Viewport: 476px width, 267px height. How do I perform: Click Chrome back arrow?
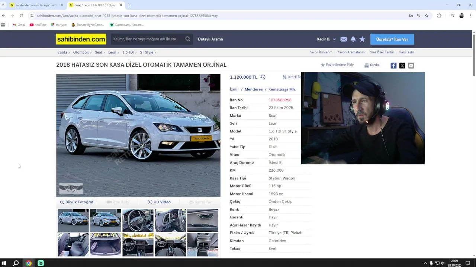pyautogui.click(x=3, y=16)
